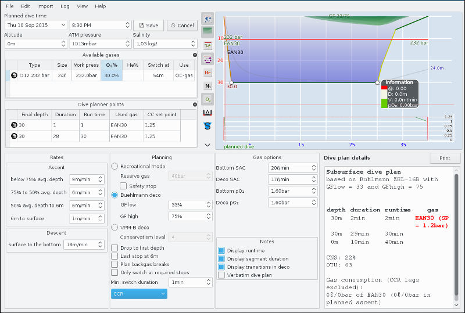
Task: Save the planned dive
Action: 149,26
